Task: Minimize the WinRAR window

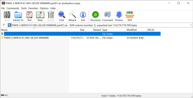Action: point(169,3)
